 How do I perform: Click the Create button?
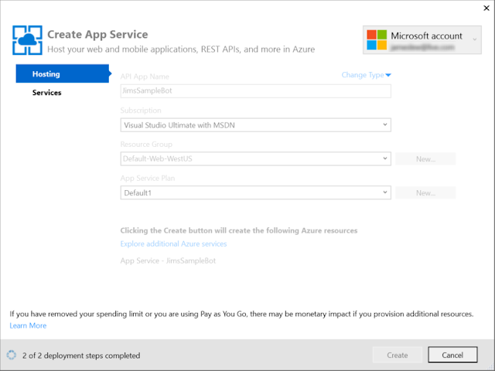click(397, 355)
